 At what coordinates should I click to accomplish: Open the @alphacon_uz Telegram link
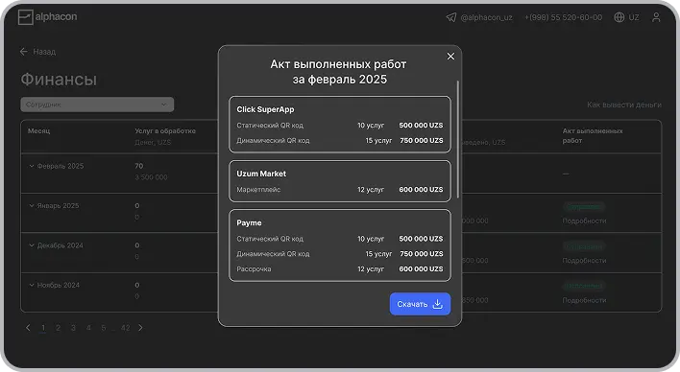(x=486, y=17)
